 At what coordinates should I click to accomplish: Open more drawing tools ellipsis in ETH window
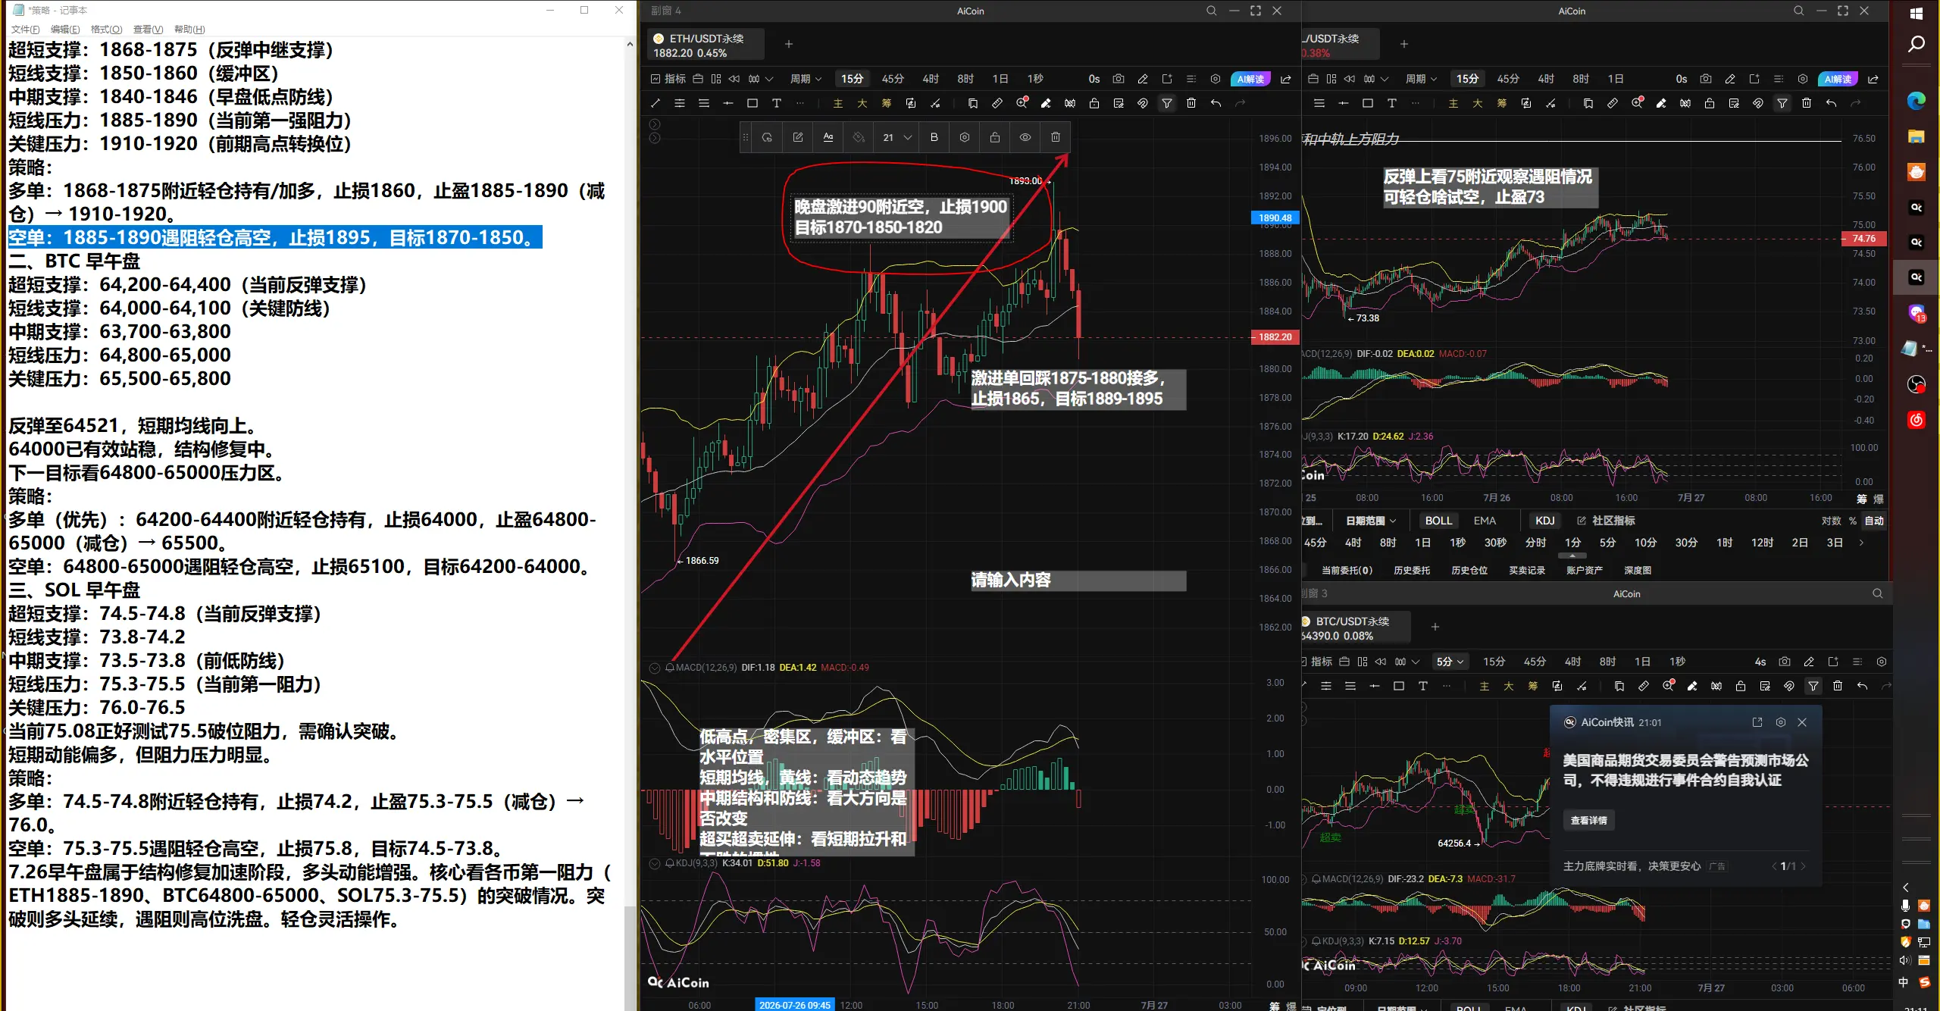tap(801, 103)
